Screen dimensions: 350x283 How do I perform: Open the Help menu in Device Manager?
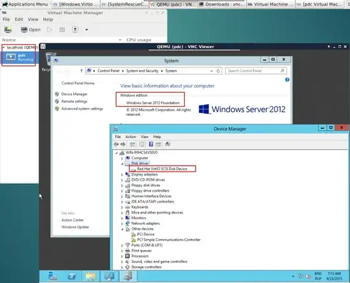tap(157, 137)
